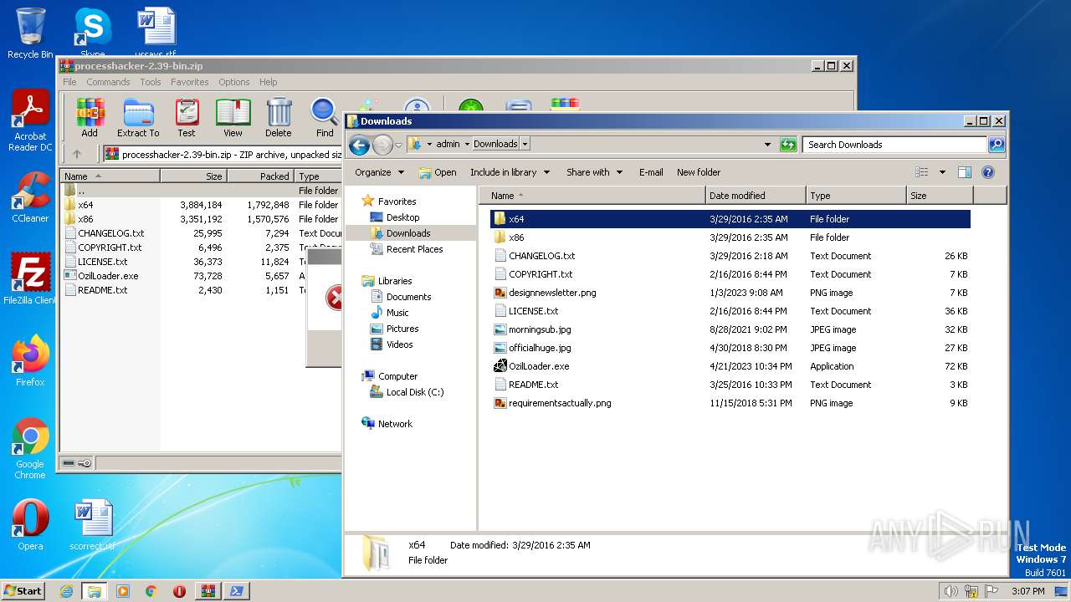The image size is (1071, 602).
Task: Open Internet Explorer from taskbar
Action: [67, 590]
